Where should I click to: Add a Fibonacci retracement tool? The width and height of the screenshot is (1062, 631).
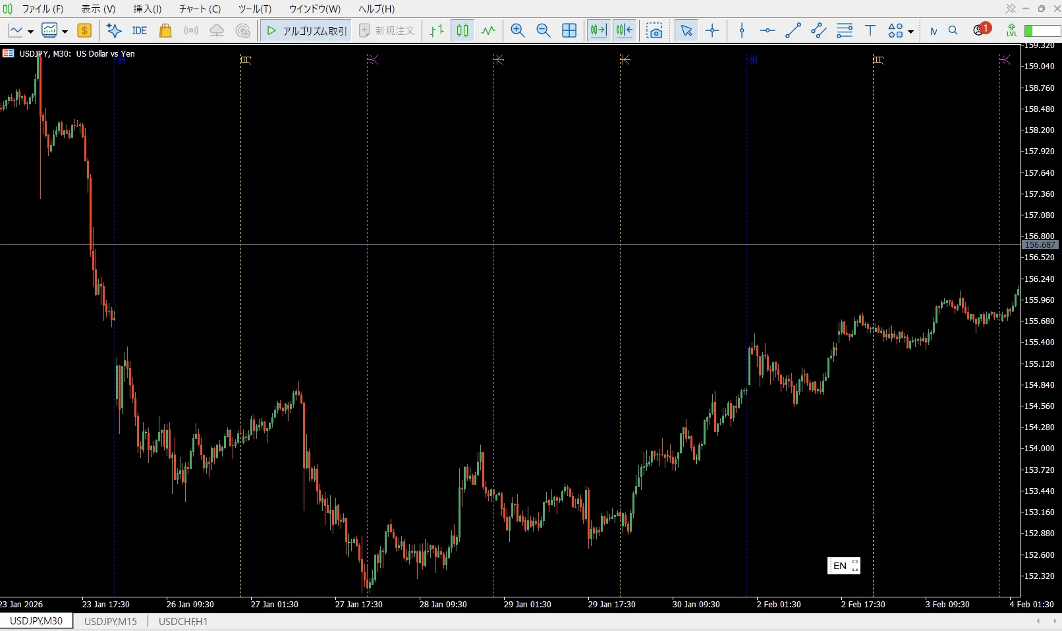tap(845, 30)
